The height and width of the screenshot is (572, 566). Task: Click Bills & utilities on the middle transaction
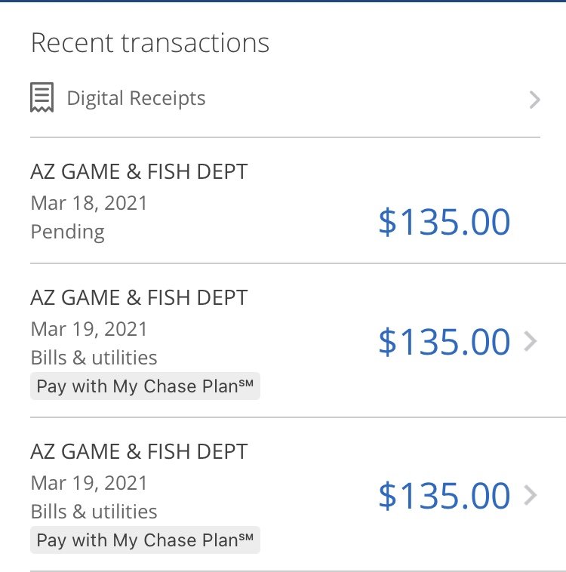(94, 358)
